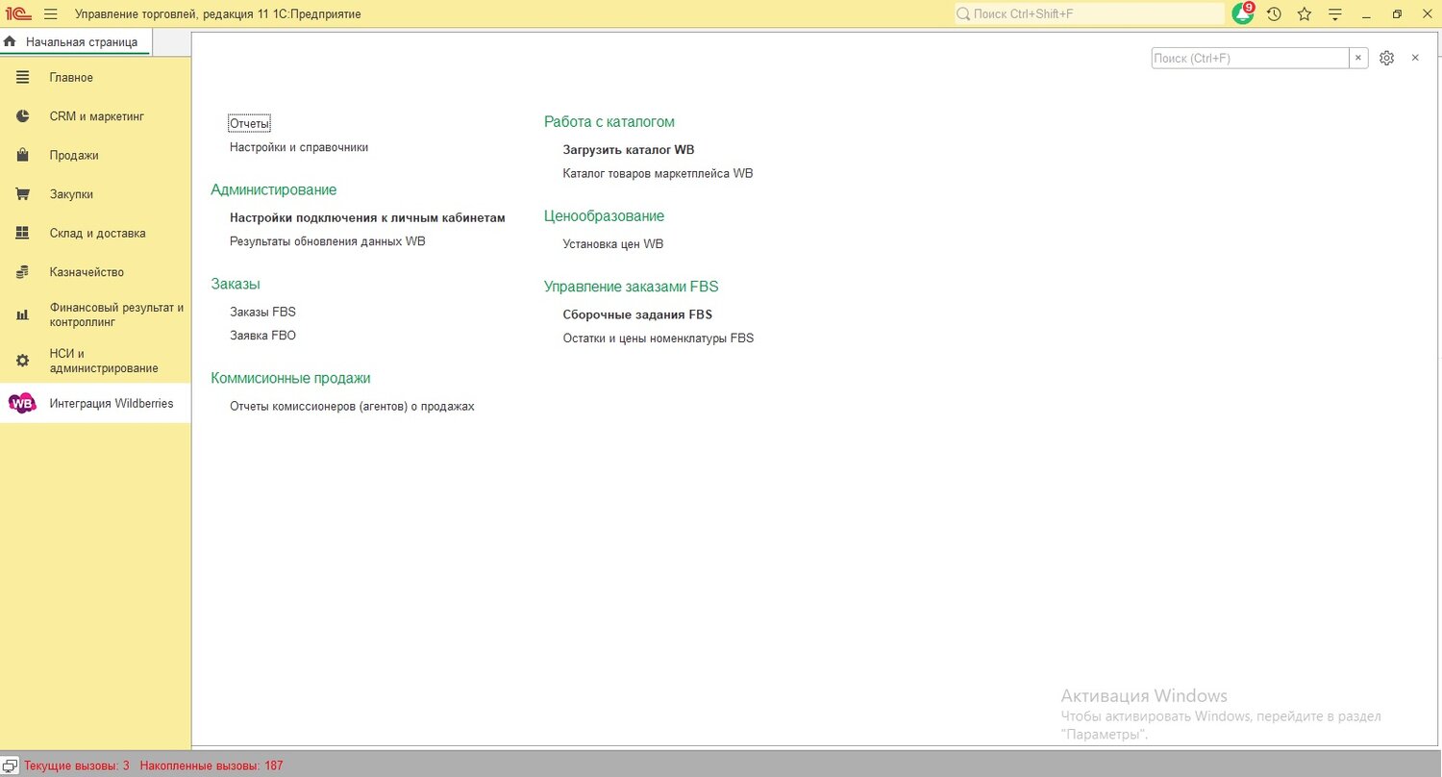1442x777 pixels.
Task: Click the Склад и доставка grid icon
Action: [x=22, y=233]
